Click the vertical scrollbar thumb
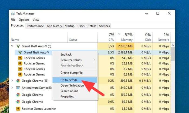Image resolution: width=189 pixels, height=113 pixels. tap(173, 54)
